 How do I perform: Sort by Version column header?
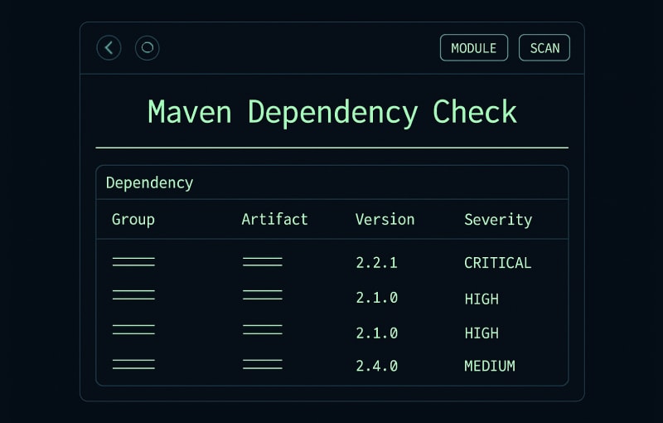(385, 219)
